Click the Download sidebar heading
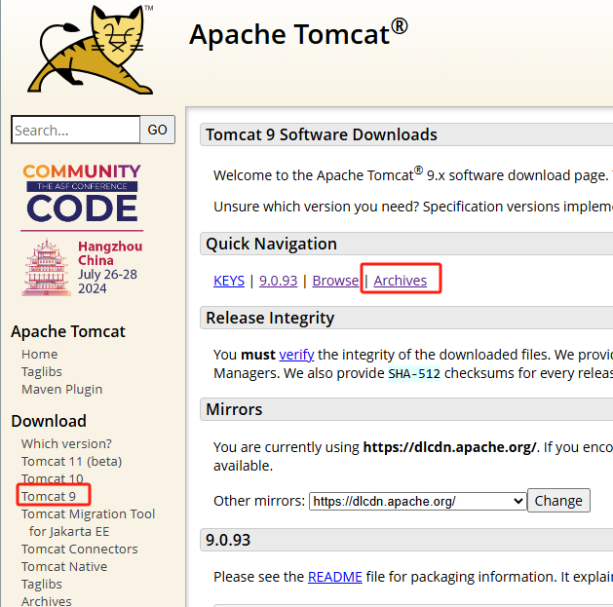This screenshot has width=613, height=607. (49, 421)
